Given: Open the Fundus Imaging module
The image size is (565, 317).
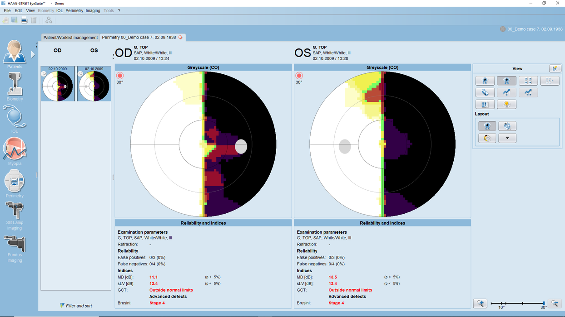Looking at the screenshot, I should [15, 245].
